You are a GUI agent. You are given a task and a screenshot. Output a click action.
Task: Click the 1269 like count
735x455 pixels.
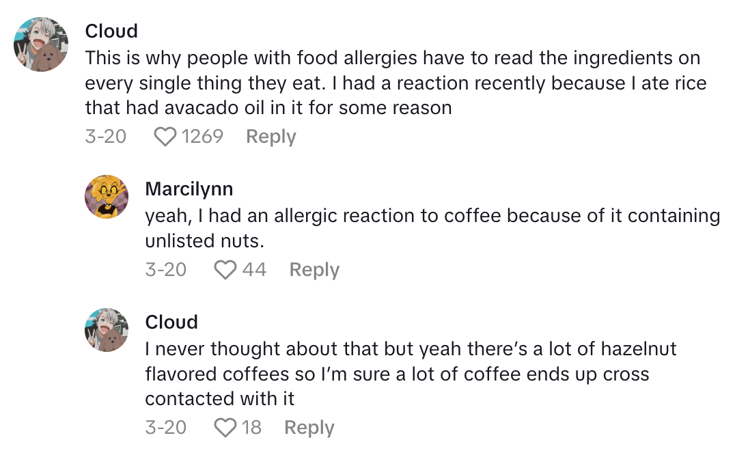pos(202,137)
